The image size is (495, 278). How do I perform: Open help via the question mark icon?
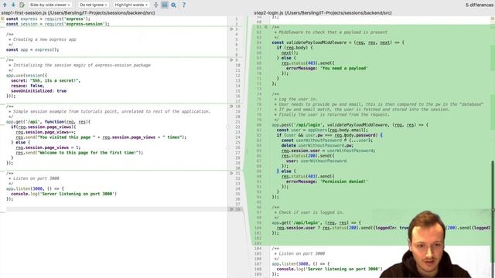tap(184, 5)
